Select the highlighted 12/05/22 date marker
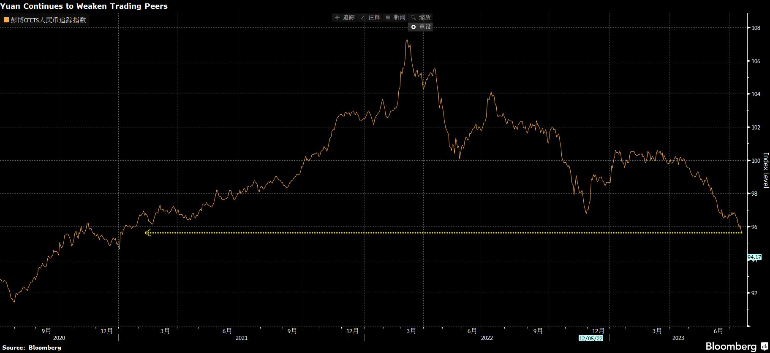 590,338
